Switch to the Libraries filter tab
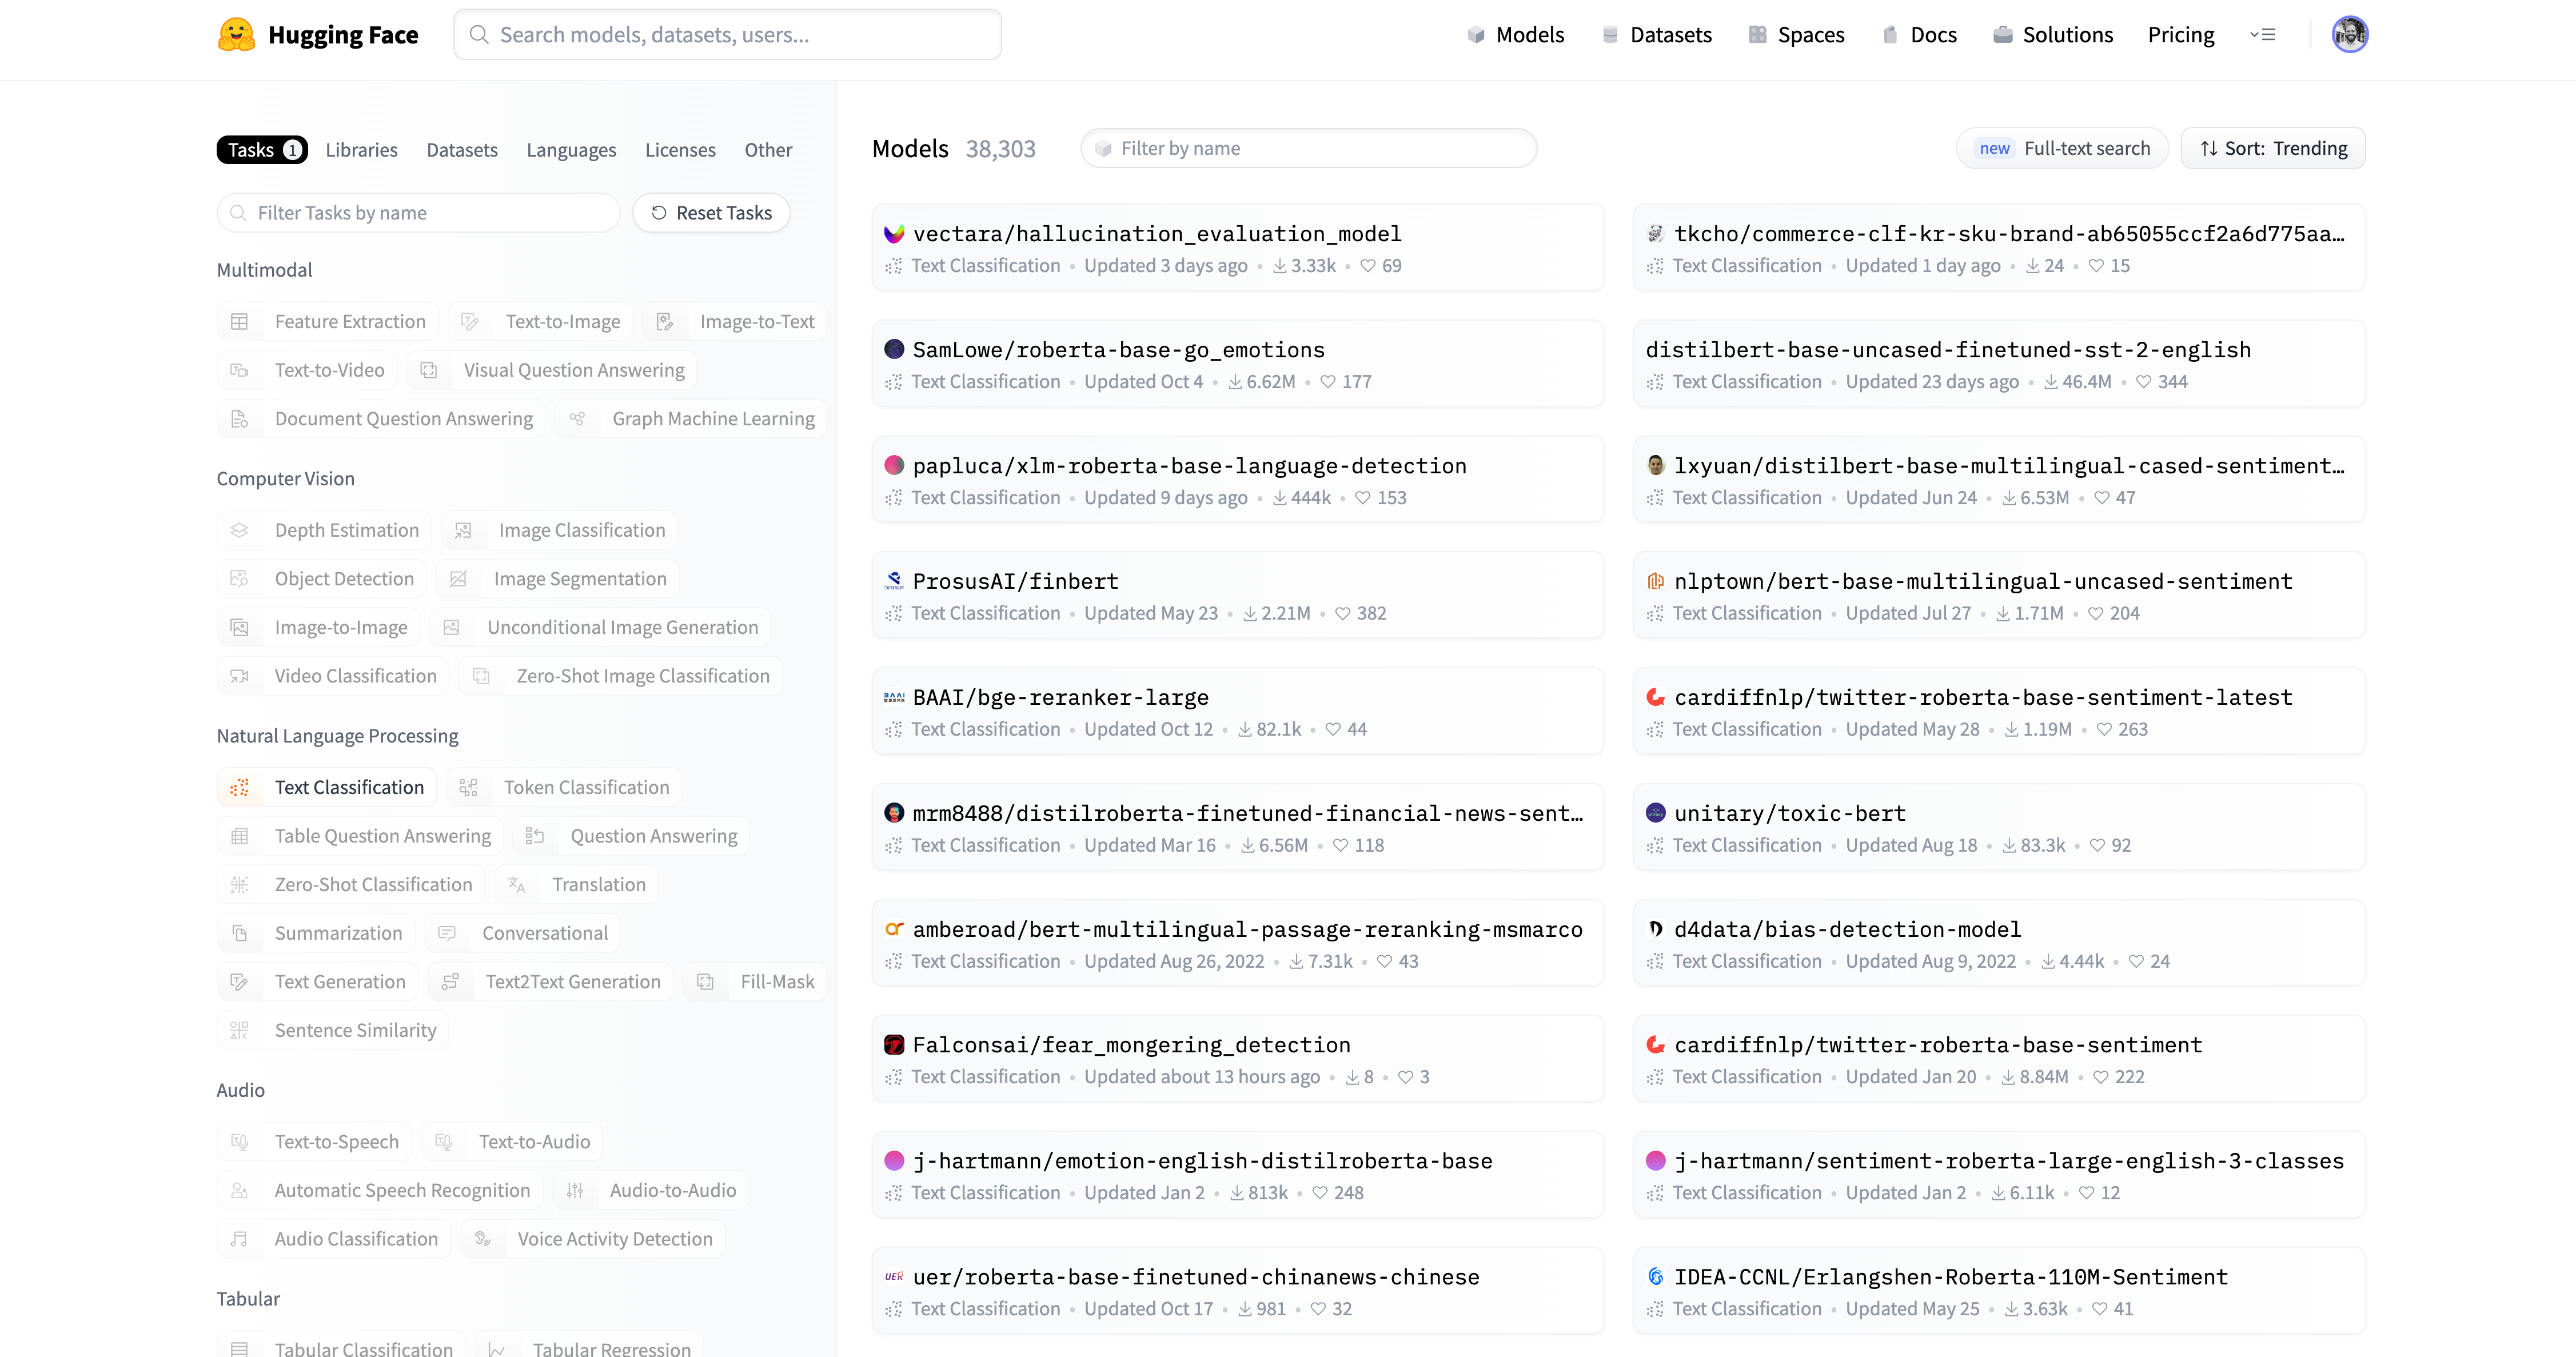The width and height of the screenshot is (2576, 1357). pos(361,150)
